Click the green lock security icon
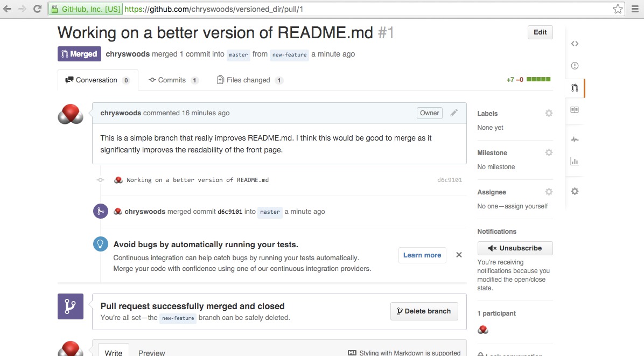644x356 pixels. [x=54, y=9]
